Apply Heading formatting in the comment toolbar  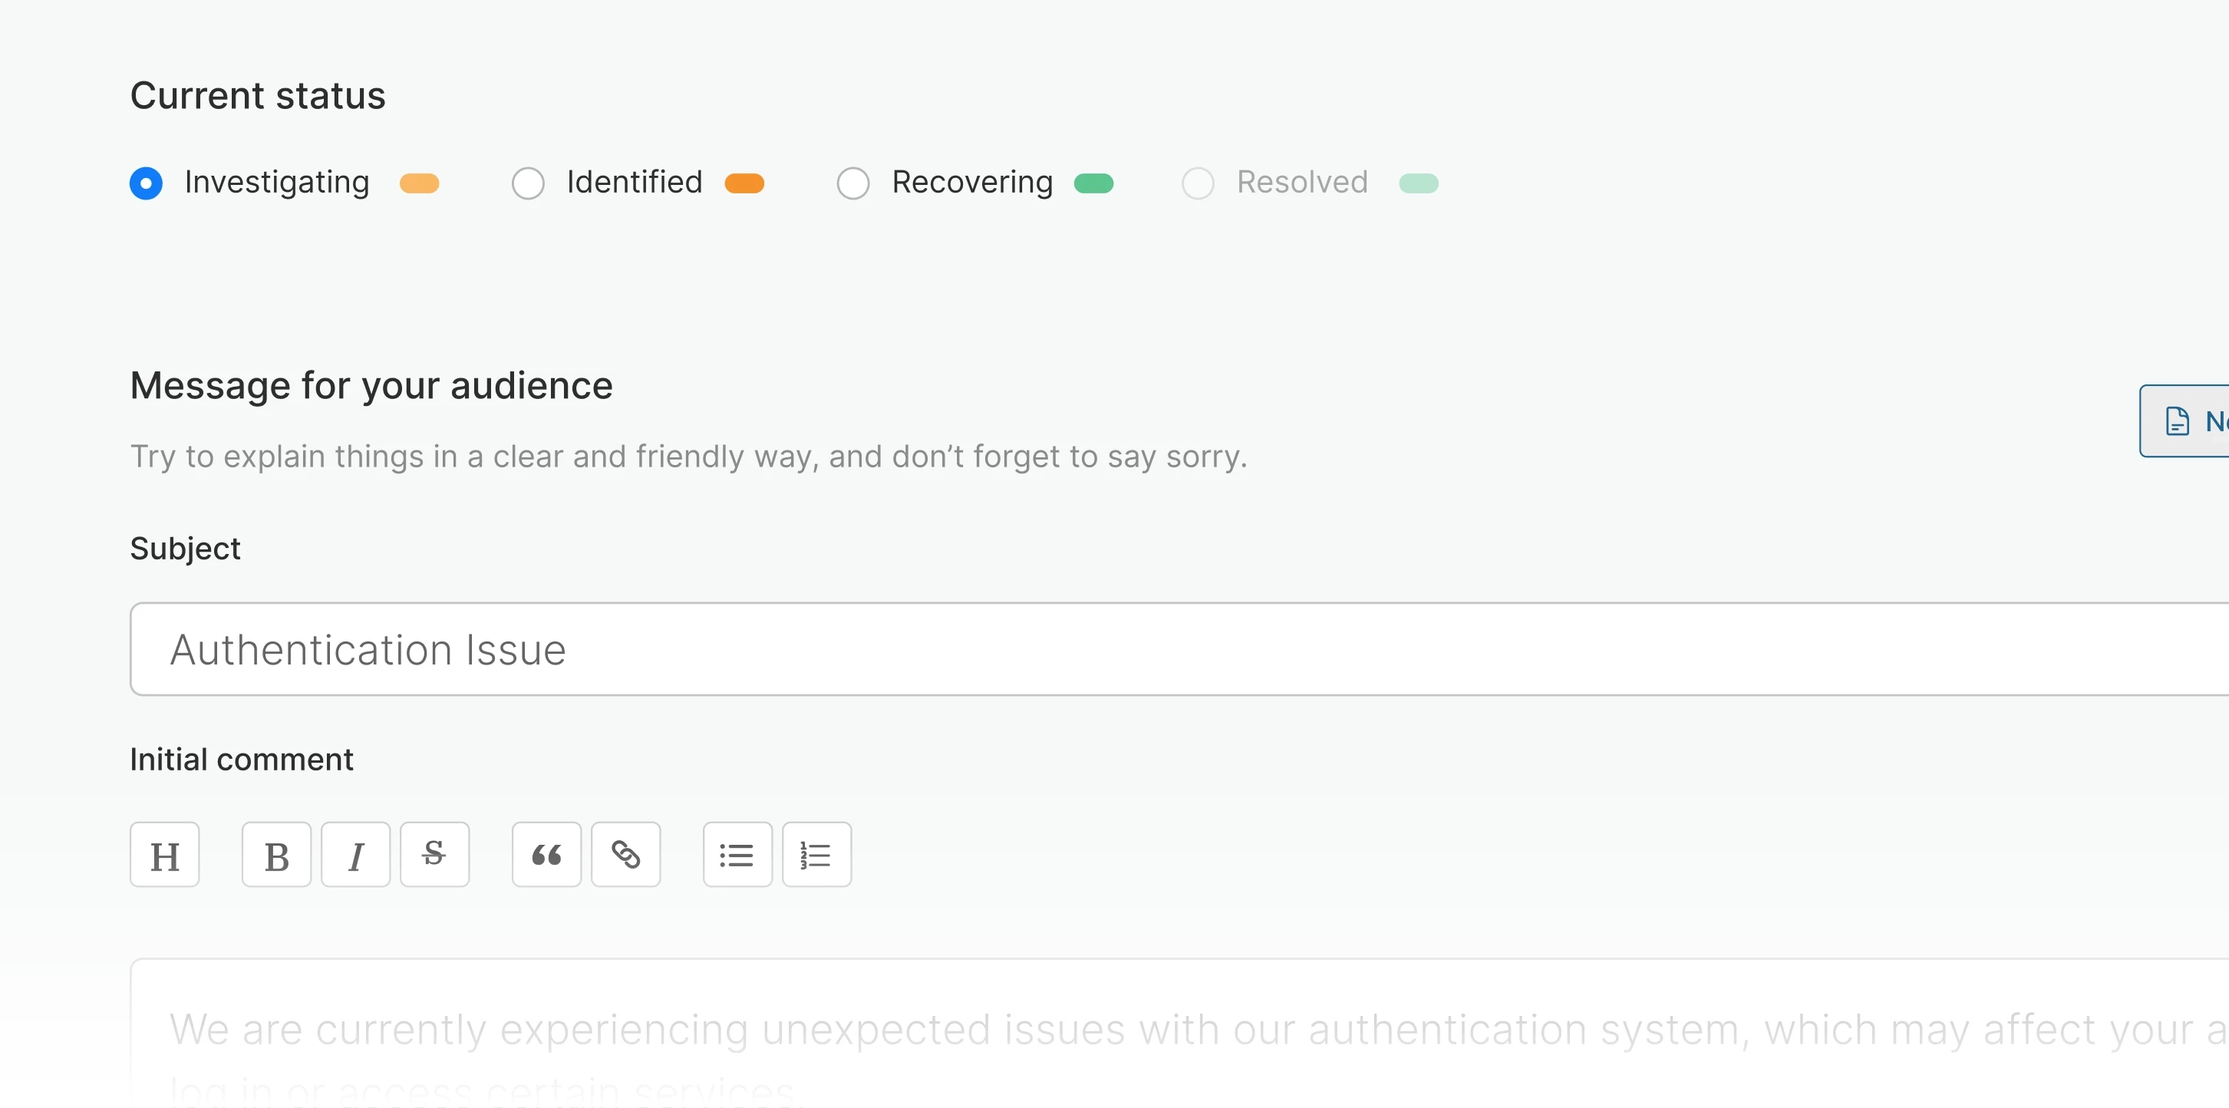pyautogui.click(x=164, y=854)
